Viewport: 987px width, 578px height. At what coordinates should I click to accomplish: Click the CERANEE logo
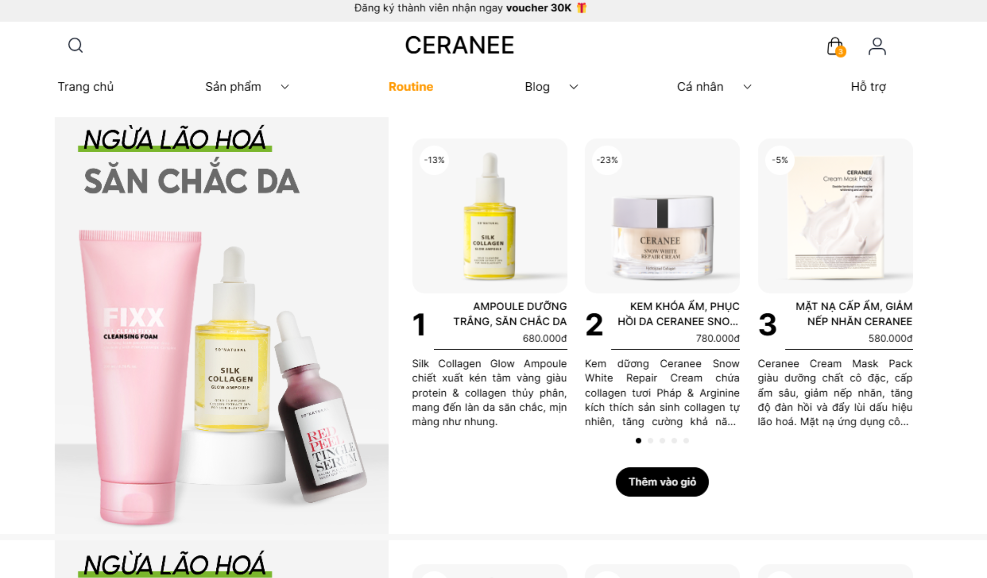[459, 45]
